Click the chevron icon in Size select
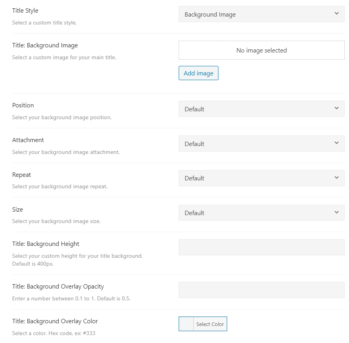 point(336,212)
